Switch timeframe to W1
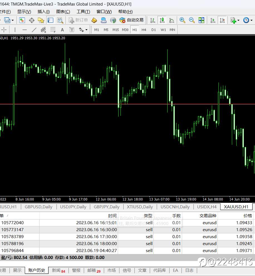 pos(163,30)
